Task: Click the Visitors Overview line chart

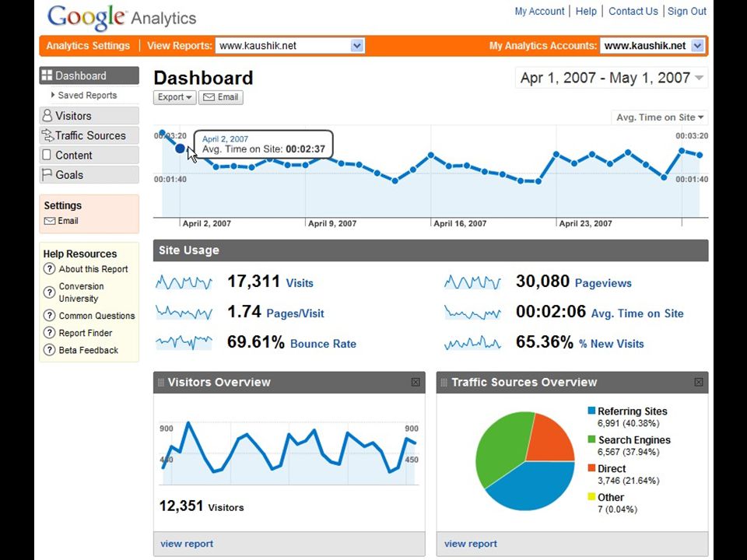Action: pos(289,453)
